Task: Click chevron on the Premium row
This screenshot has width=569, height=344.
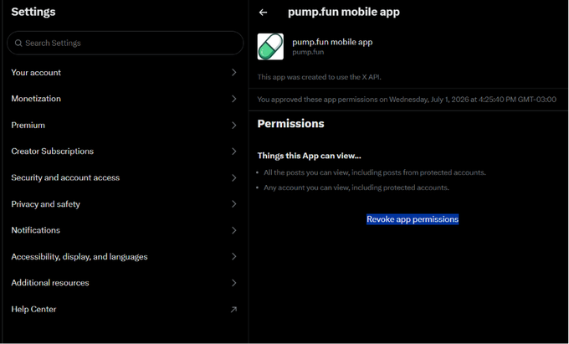Action: pyautogui.click(x=234, y=126)
